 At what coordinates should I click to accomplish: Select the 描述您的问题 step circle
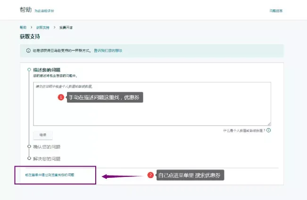pos(29,70)
